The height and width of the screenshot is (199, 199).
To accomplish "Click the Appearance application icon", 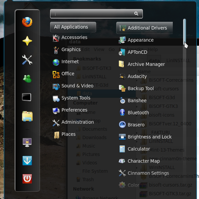I will [122, 40].
